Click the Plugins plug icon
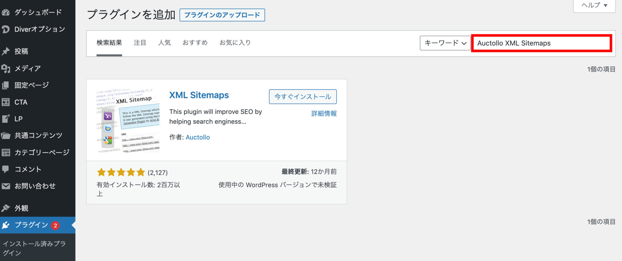 click(x=6, y=225)
